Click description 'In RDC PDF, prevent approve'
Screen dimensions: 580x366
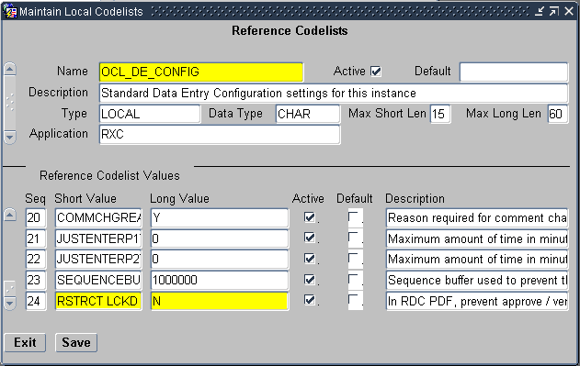[477, 301]
